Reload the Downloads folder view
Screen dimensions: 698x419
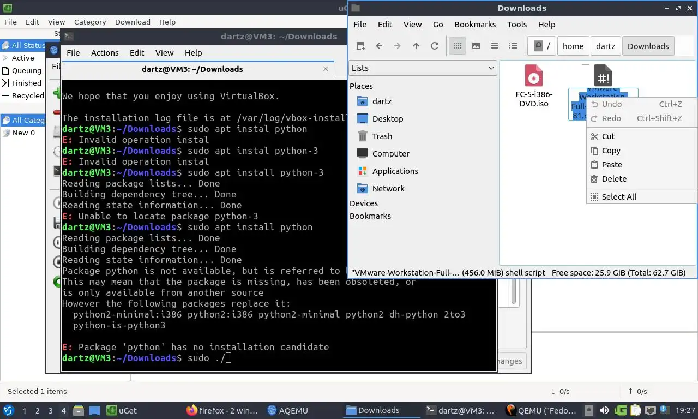point(435,46)
